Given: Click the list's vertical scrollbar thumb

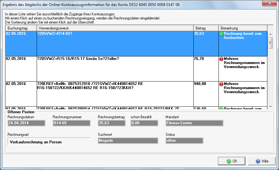Looking at the screenshot, I should (x=270, y=43).
